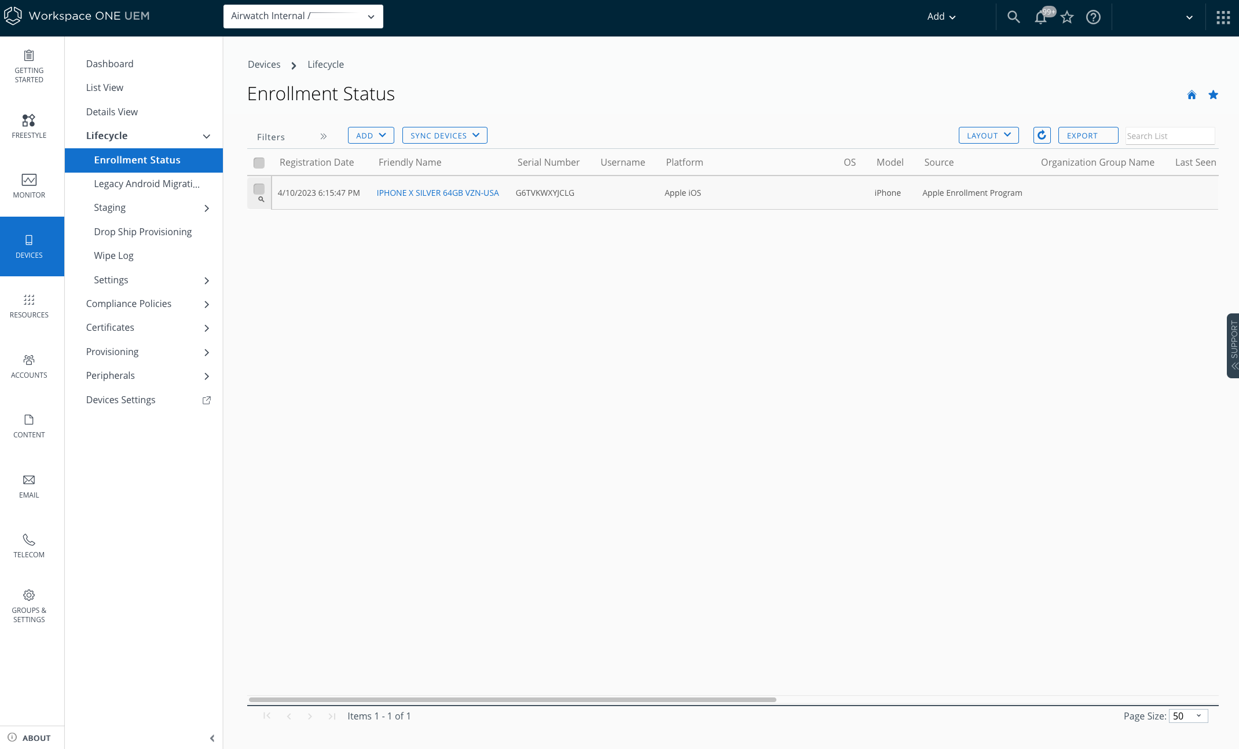
Task: Click the blue bookmark star icon
Action: (x=1214, y=95)
